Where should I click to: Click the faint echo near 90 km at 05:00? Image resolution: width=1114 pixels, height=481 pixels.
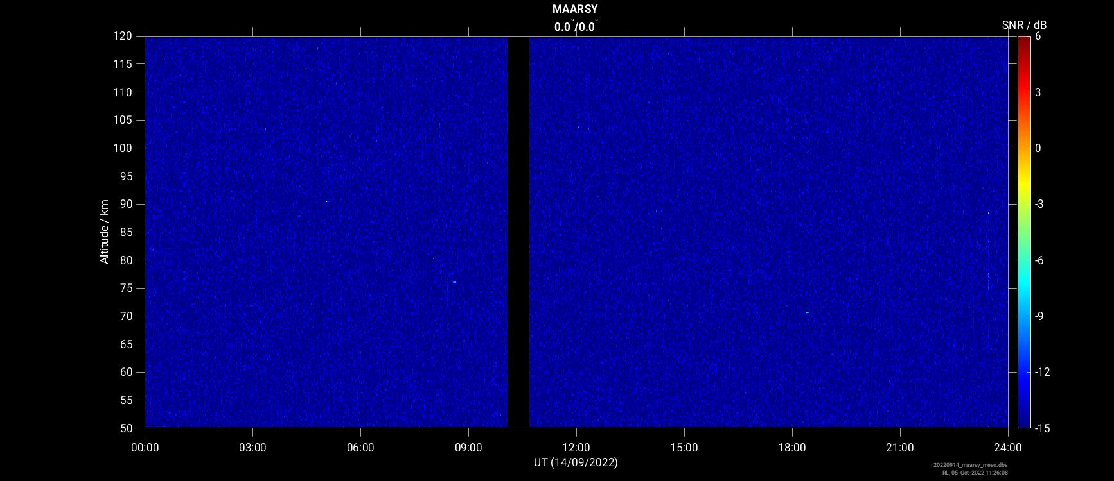point(328,201)
